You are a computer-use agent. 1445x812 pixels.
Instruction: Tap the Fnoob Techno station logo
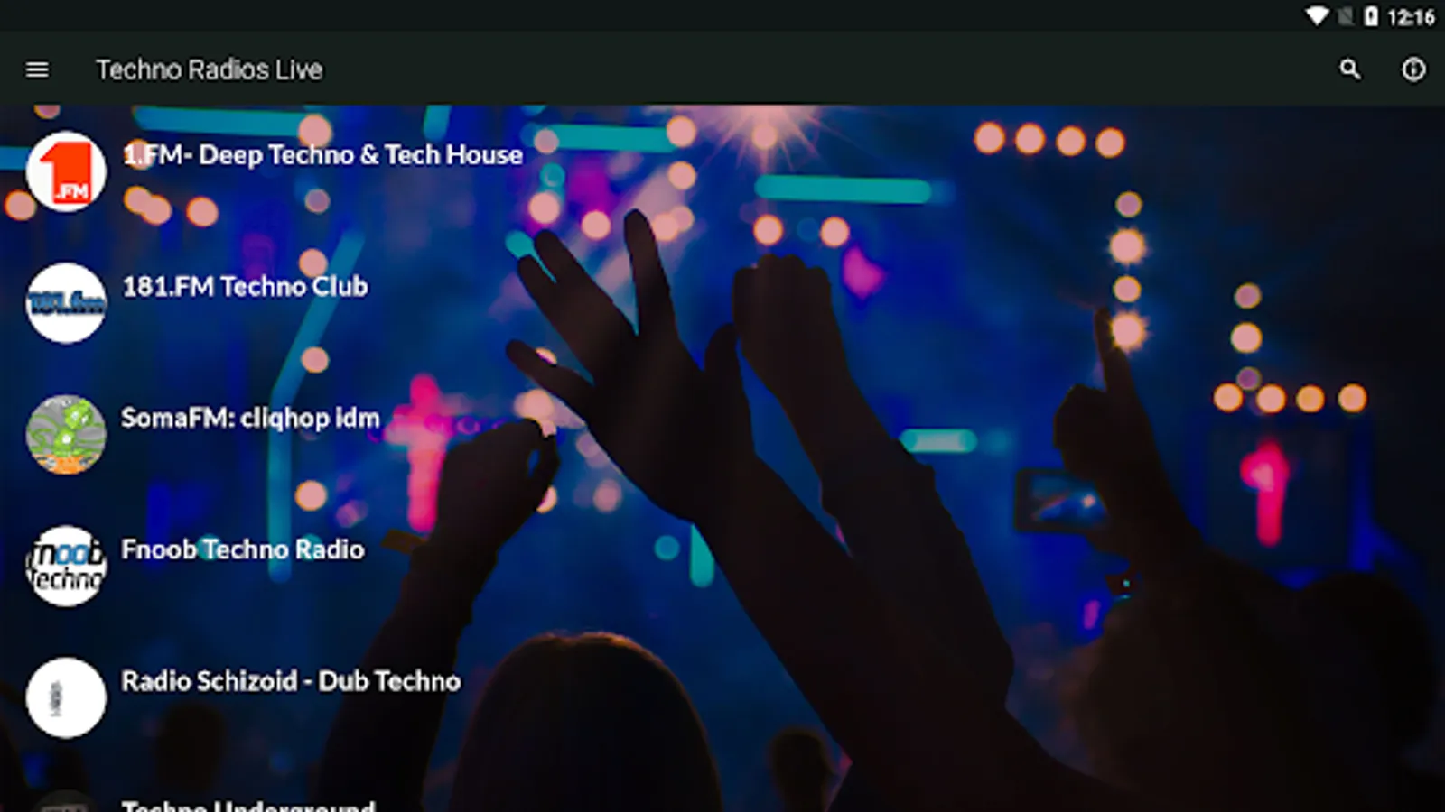(x=66, y=567)
